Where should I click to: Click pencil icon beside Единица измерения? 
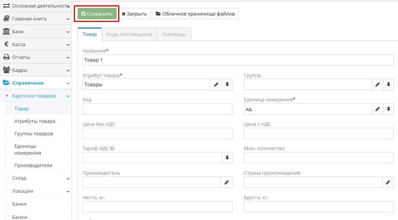[377, 109]
